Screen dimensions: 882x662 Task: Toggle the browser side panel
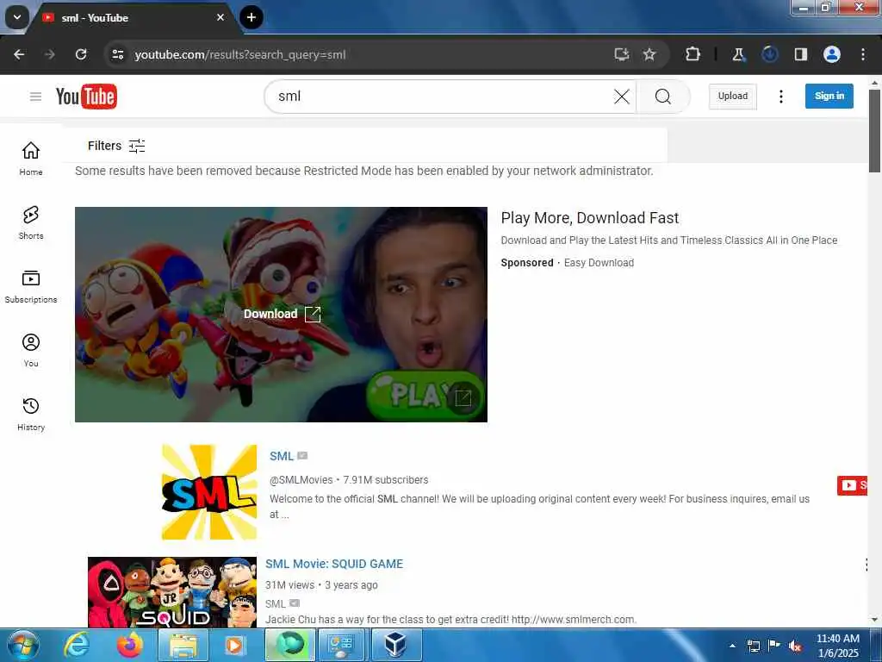(x=800, y=54)
